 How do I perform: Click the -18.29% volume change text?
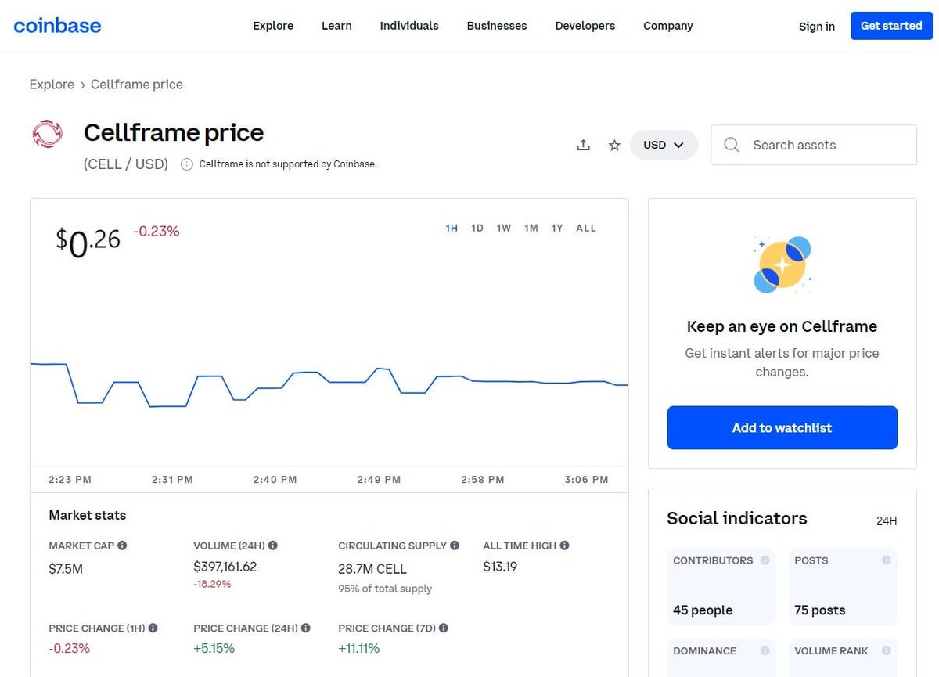[212, 585]
